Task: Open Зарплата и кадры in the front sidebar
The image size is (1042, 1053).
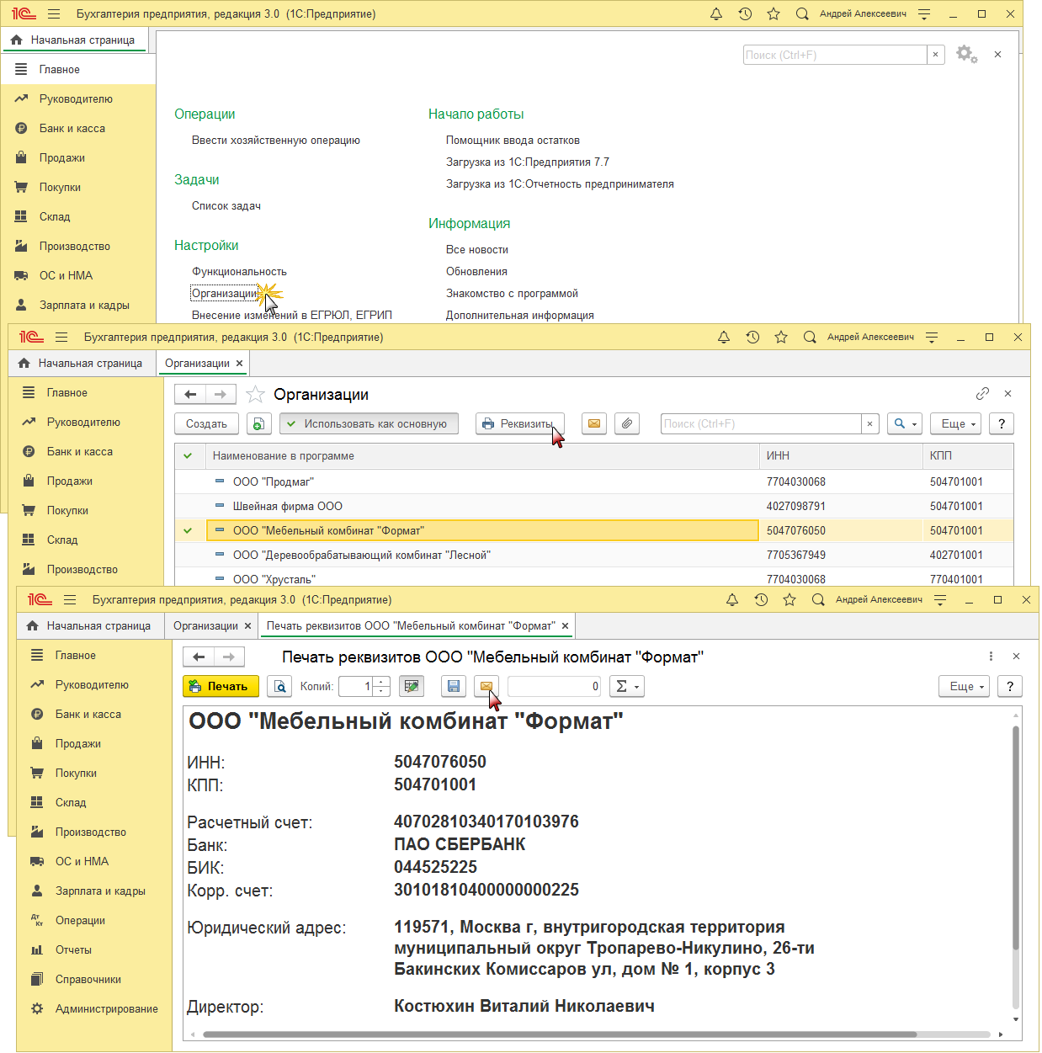Action: (x=100, y=891)
